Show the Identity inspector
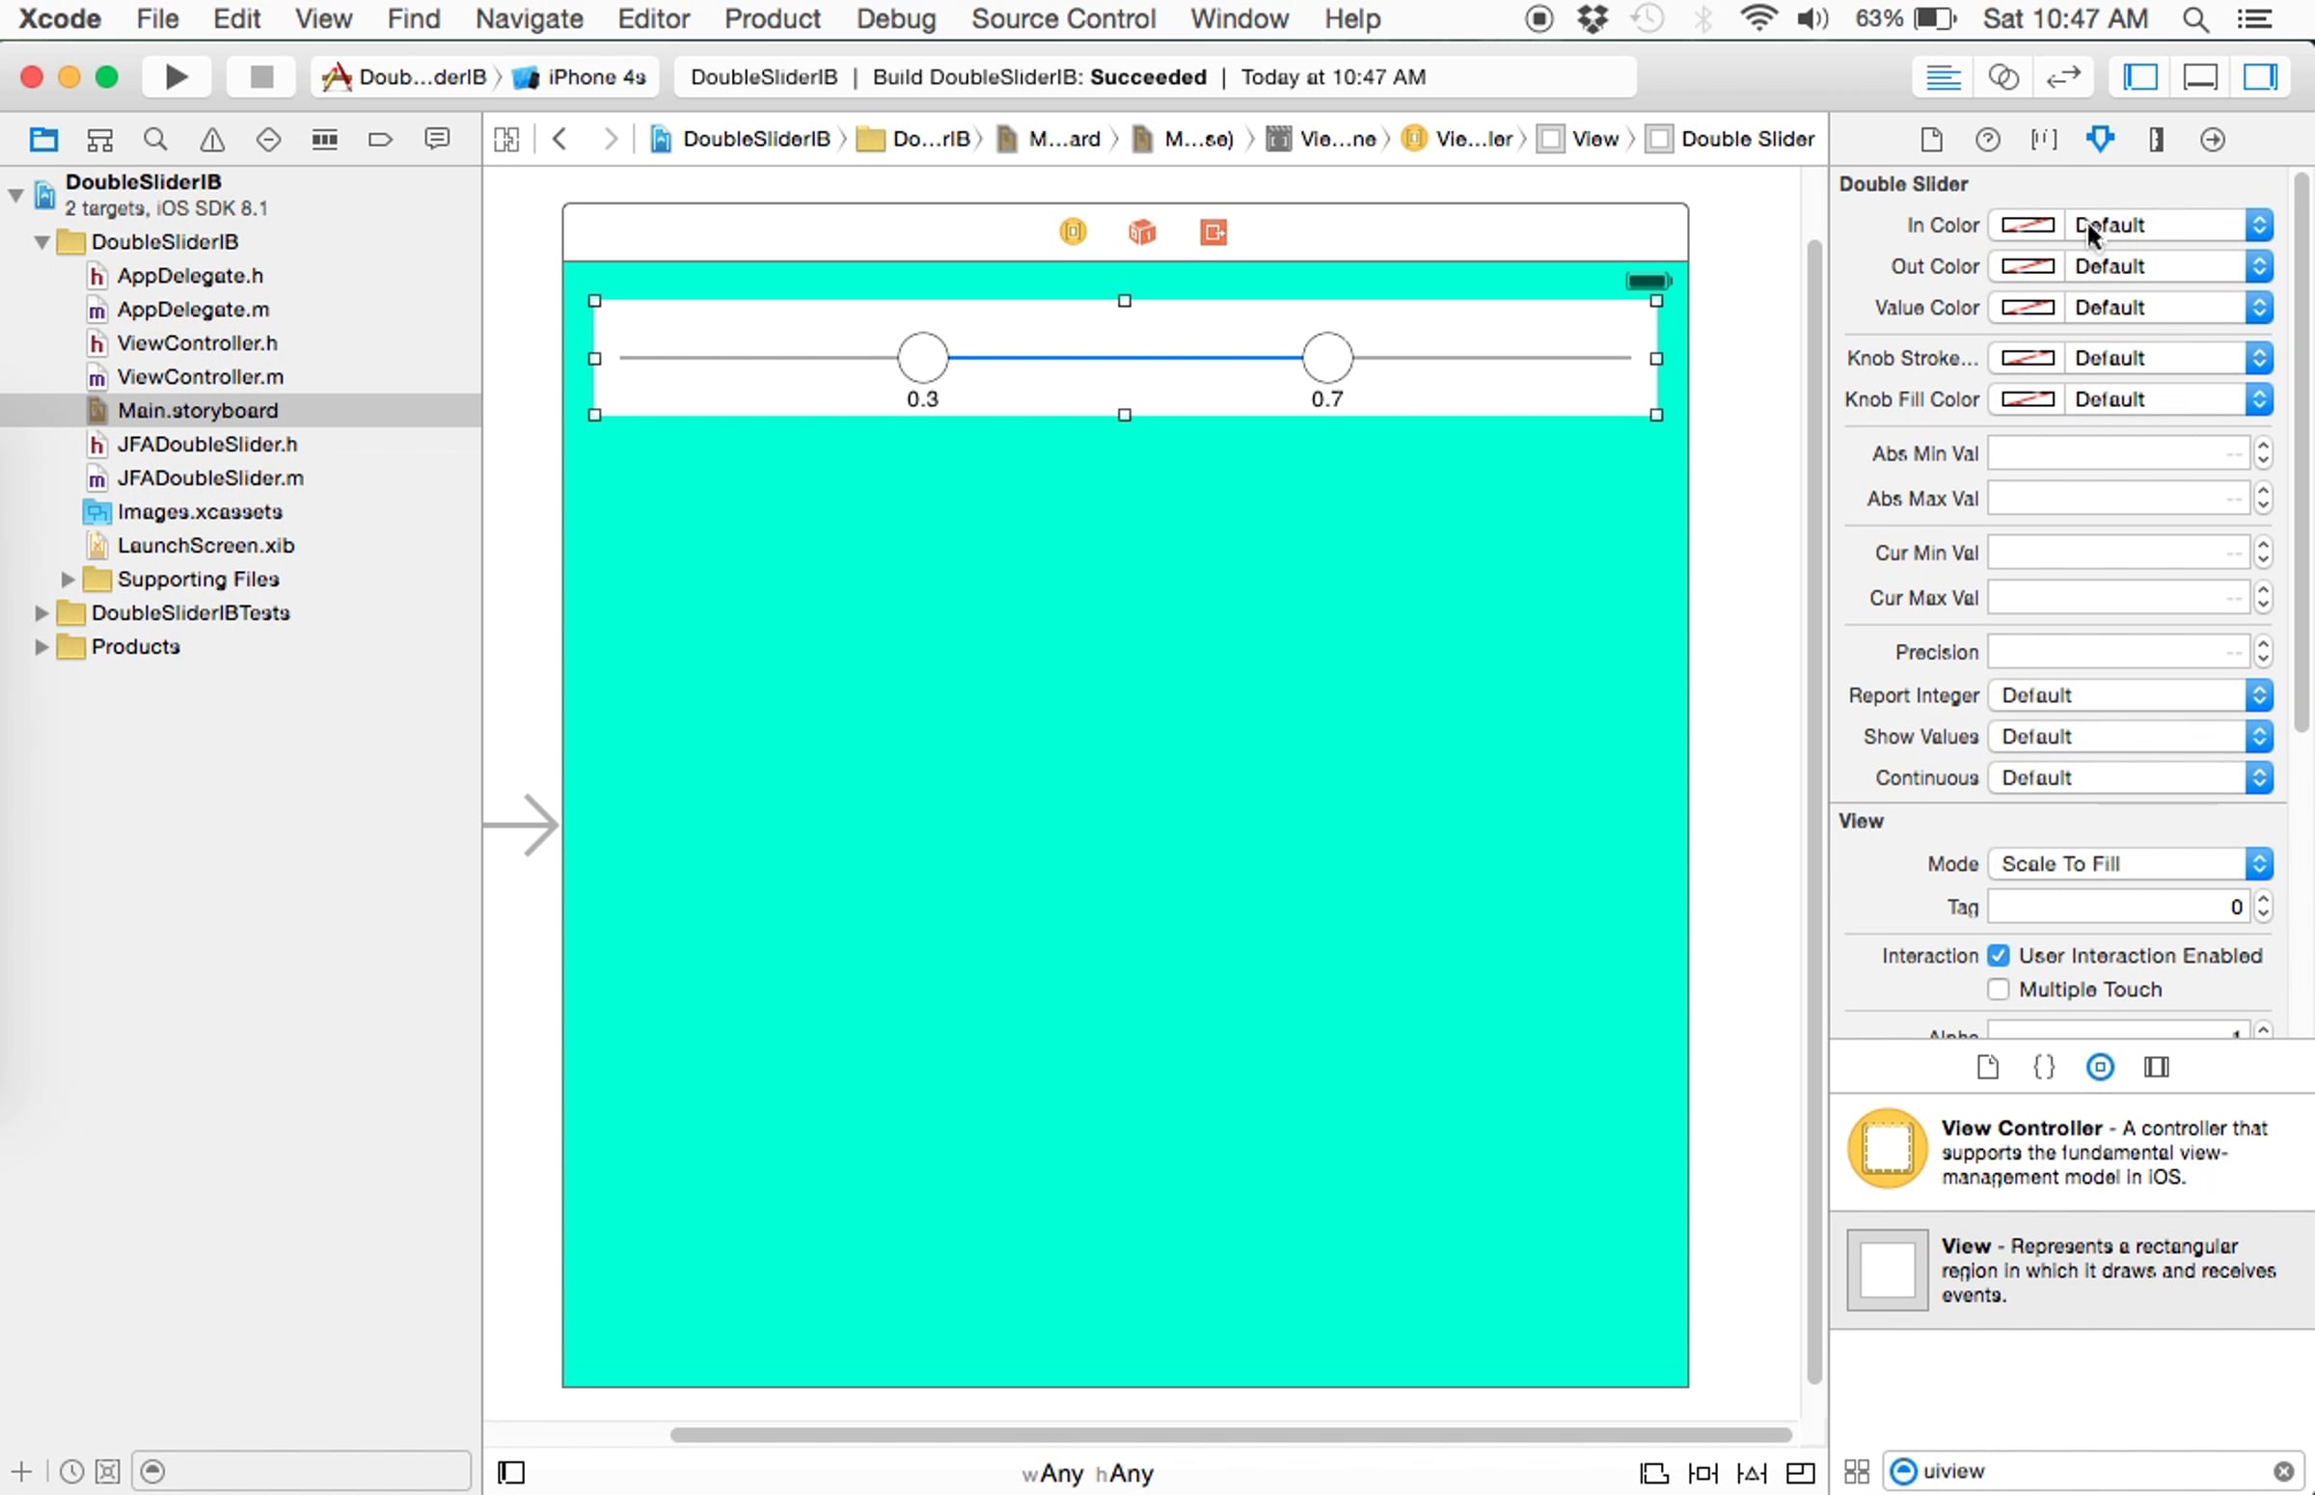Image resolution: width=2315 pixels, height=1495 pixels. click(2044, 140)
